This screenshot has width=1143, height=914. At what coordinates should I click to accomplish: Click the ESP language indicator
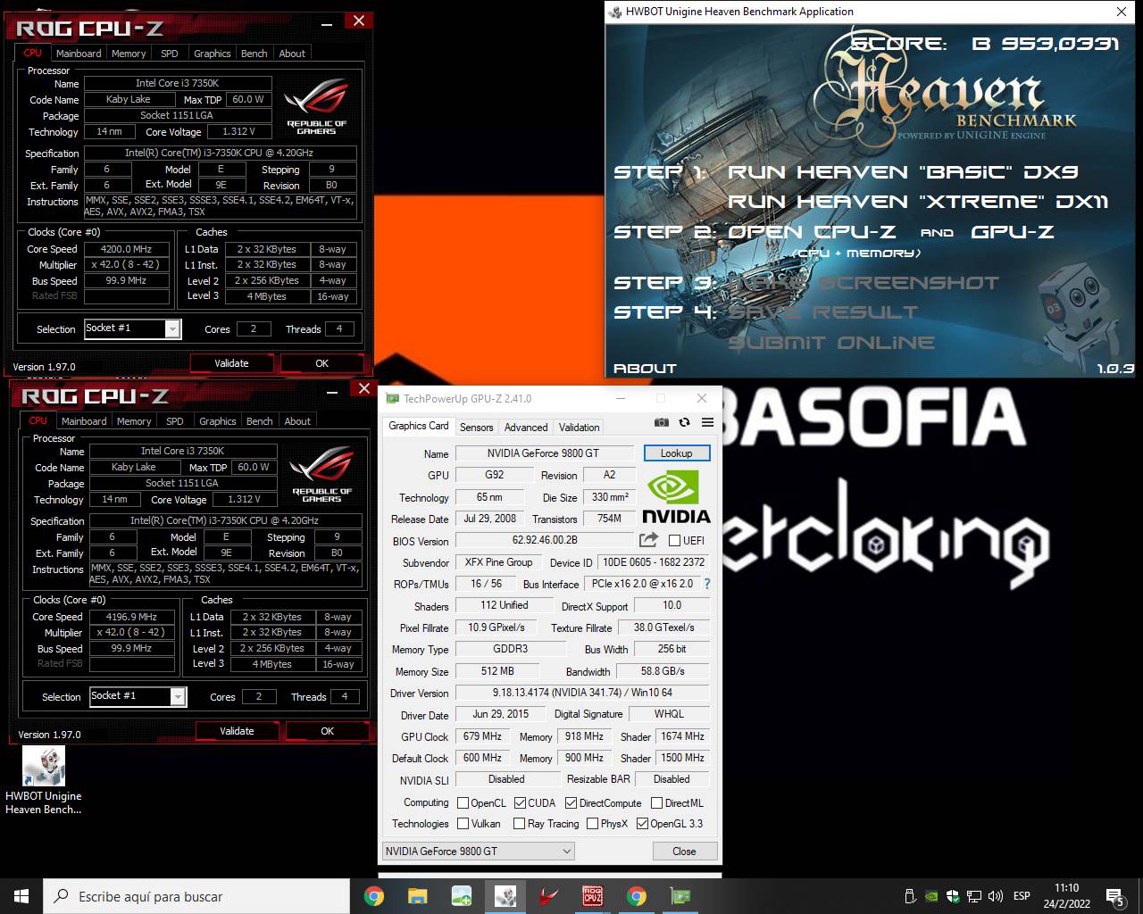pos(1022,895)
